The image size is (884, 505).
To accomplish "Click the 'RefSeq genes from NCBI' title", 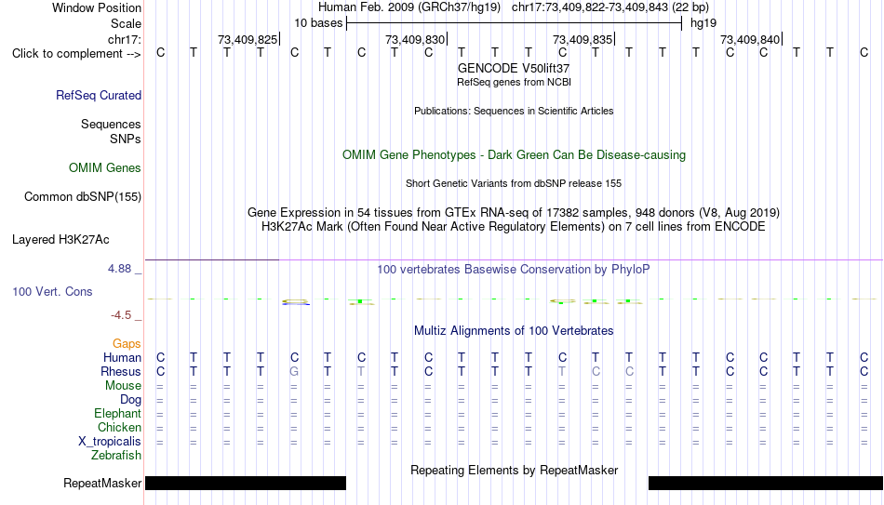I will tap(514, 82).
